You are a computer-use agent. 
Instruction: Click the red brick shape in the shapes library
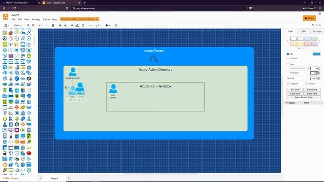point(29,153)
